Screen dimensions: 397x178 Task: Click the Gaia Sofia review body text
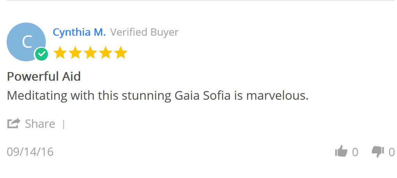coord(158,96)
